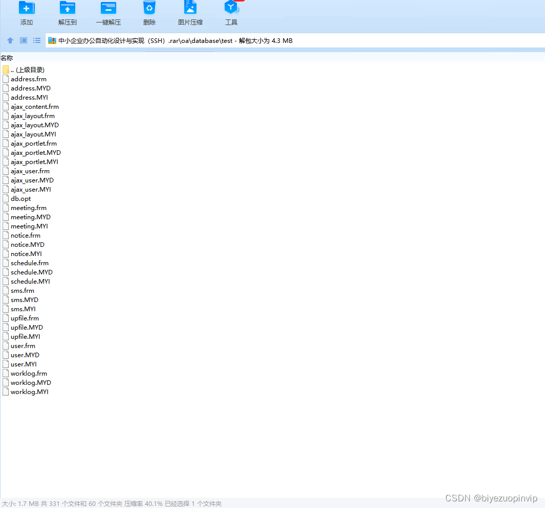Select file ajax_content.frm

click(35, 107)
